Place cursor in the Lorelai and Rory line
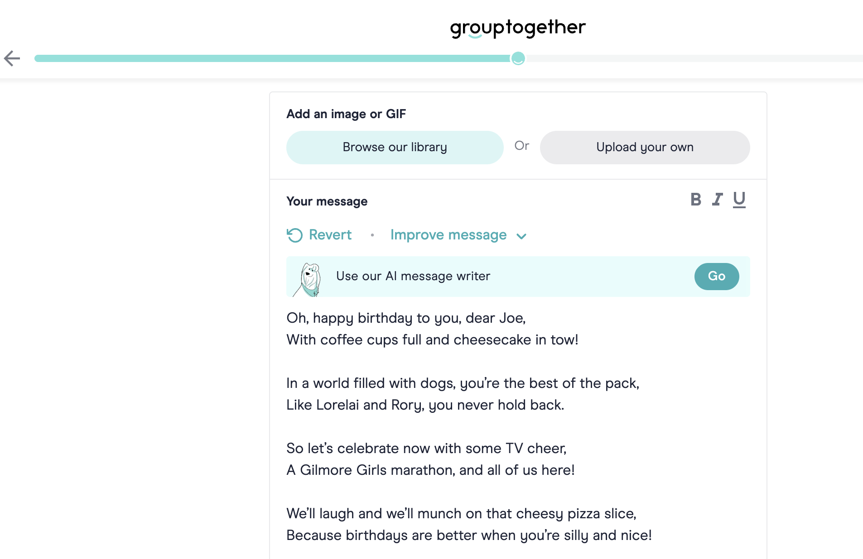The height and width of the screenshot is (559, 863). [425, 405]
